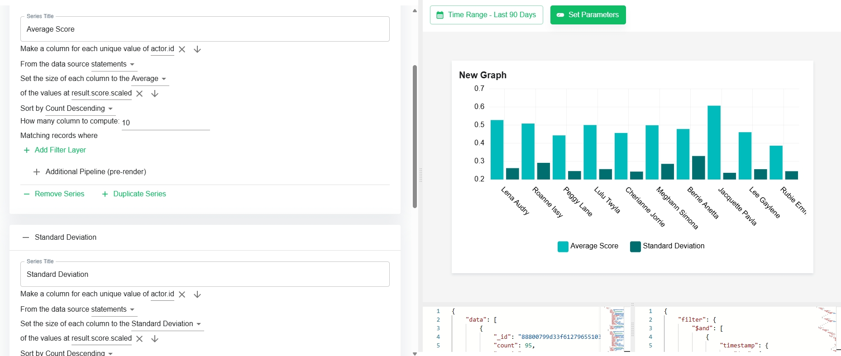Click down arrow beside Average Score actor.id
The width and height of the screenshot is (841, 356).
tap(197, 49)
